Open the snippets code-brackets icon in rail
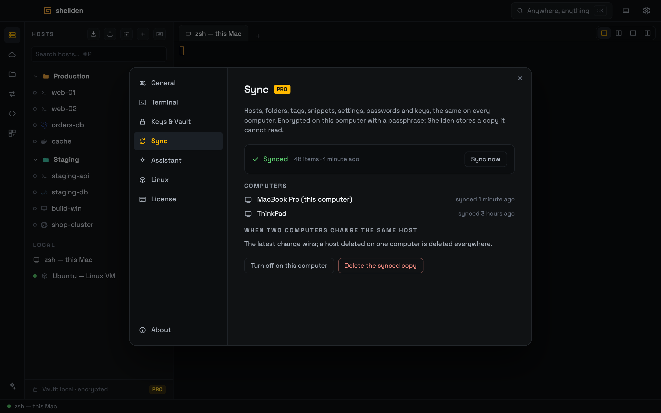 coord(12,114)
